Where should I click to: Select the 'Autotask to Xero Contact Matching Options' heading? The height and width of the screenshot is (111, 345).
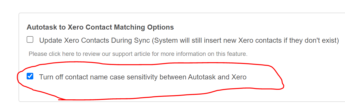click(100, 27)
